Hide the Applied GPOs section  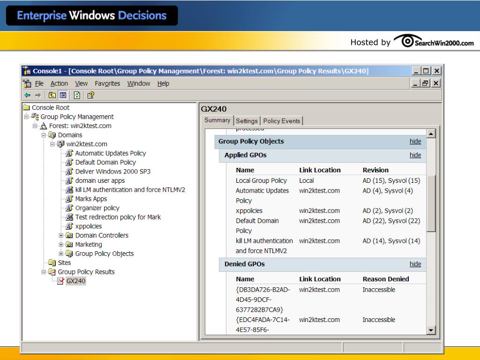point(415,155)
